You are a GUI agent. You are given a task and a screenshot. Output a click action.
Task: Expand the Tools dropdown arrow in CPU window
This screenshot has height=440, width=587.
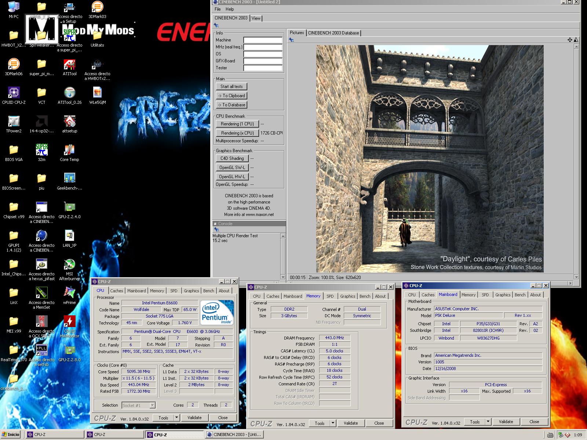point(176,418)
